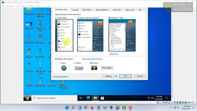197x111 pixels.
Task: Switch to the Main Menu tab
Action: coord(87,10)
